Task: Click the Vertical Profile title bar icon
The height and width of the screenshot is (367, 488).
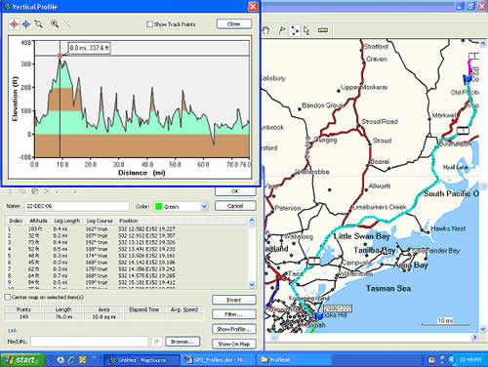Action: click(x=7, y=7)
